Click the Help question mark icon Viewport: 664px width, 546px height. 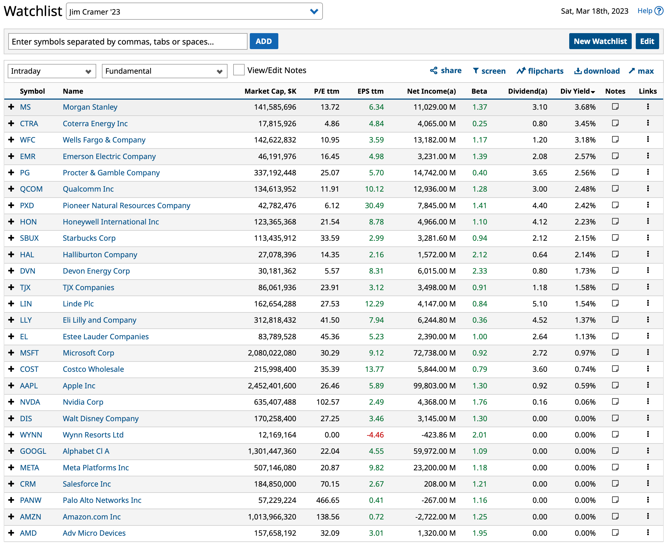[x=659, y=11]
